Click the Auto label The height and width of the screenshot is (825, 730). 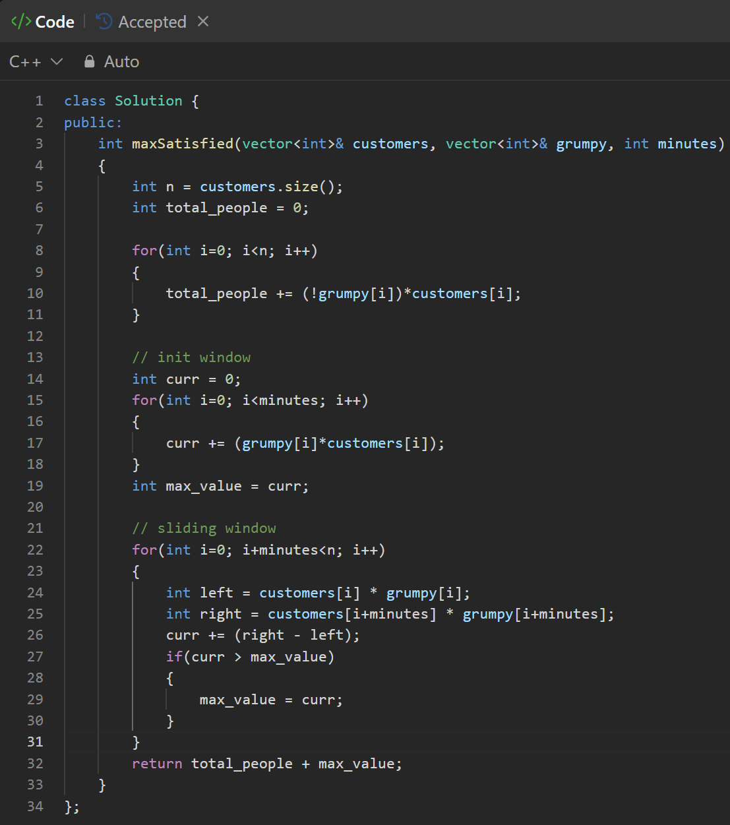point(121,62)
